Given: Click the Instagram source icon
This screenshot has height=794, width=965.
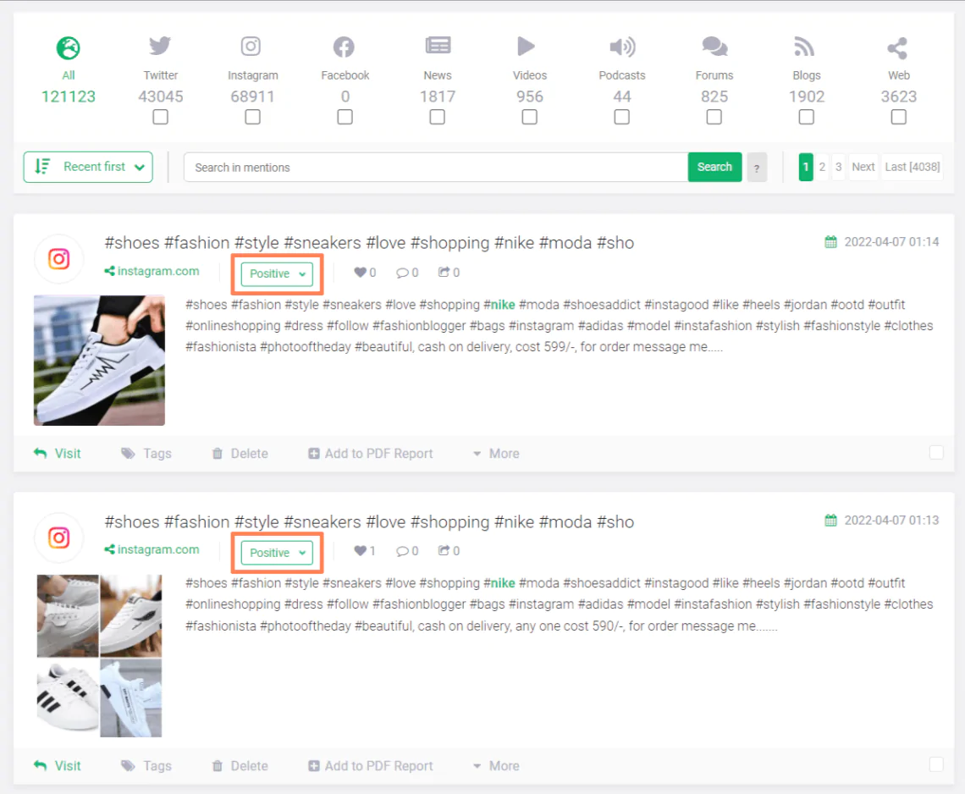Looking at the screenshot, I should tap(251, 47).
